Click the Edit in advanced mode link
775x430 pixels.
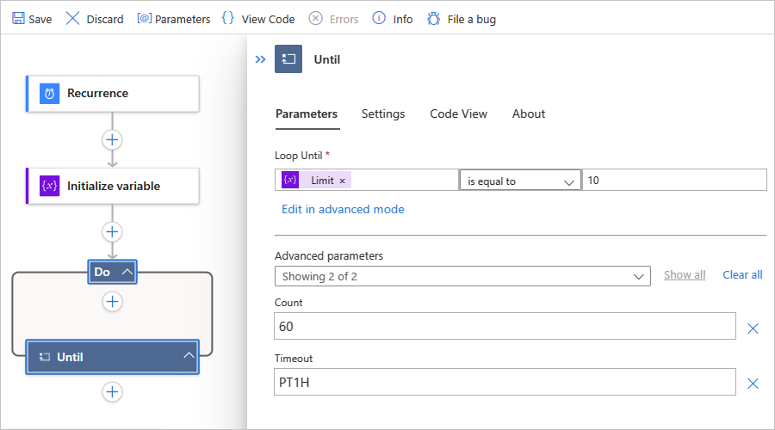(343, 209)
